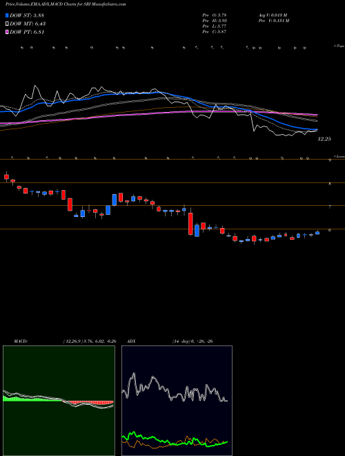Select the magenta DOW PT legend swatch
This screenshot has width=345, height=456.
7,32
